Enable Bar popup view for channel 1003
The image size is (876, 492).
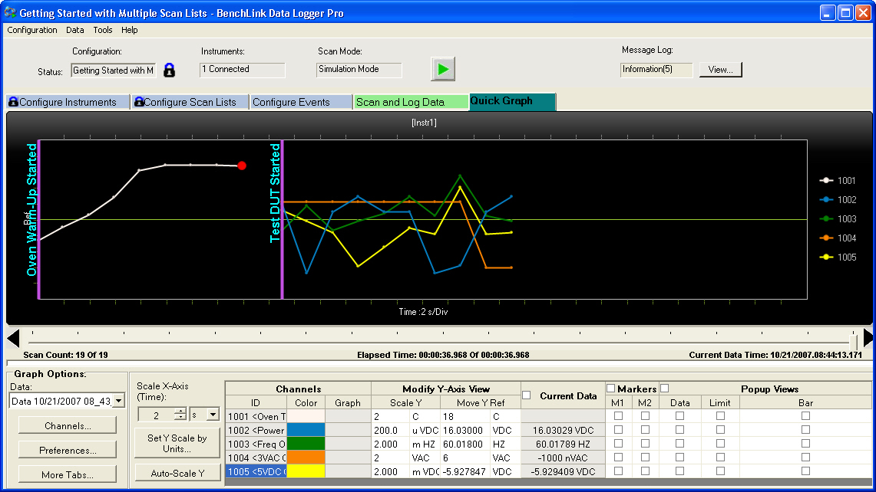[x=805, y=444]
